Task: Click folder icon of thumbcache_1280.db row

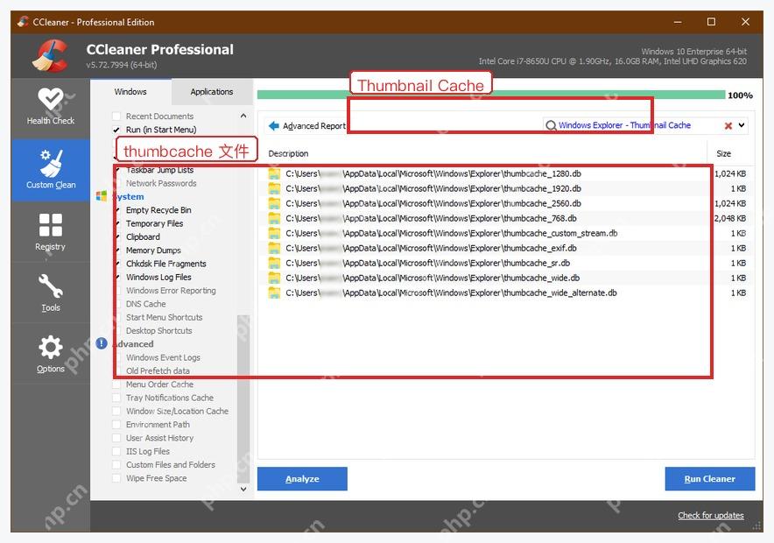Action: pyautogui.click(x=274, y=173)
